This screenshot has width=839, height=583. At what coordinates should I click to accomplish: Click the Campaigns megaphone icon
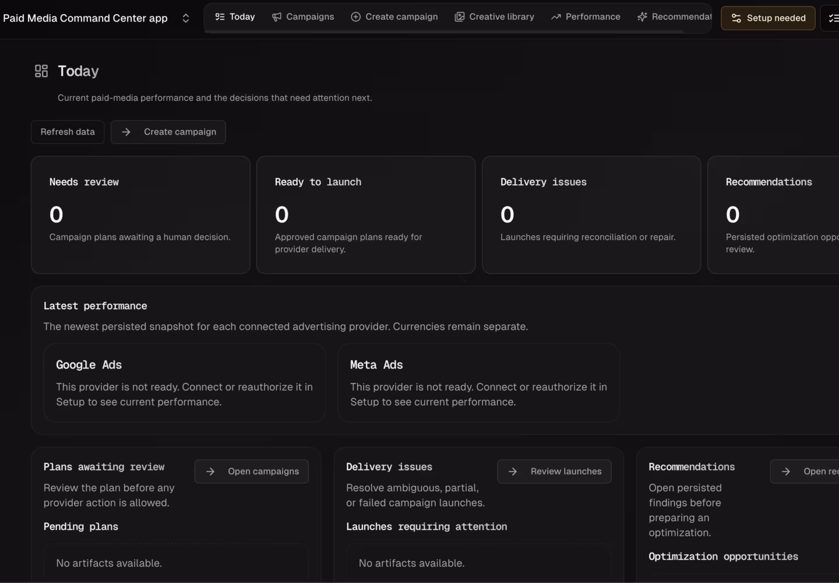click(x=277, y=17)
